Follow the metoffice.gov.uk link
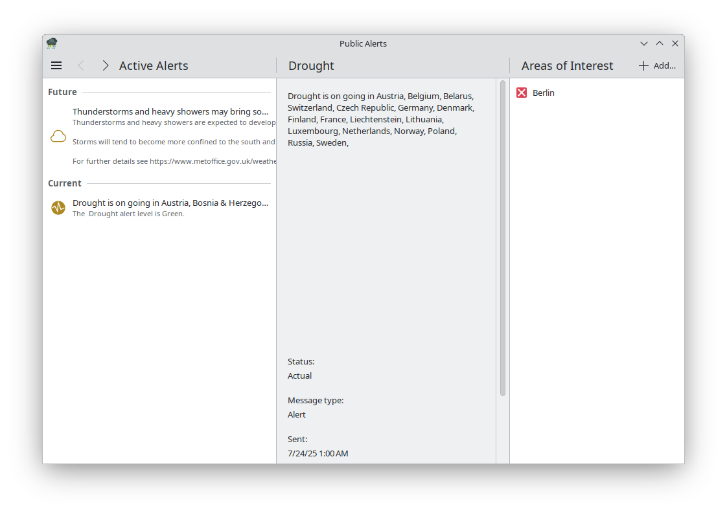Image resolution: width=727 pixels, height=514 pixels. 213,161
